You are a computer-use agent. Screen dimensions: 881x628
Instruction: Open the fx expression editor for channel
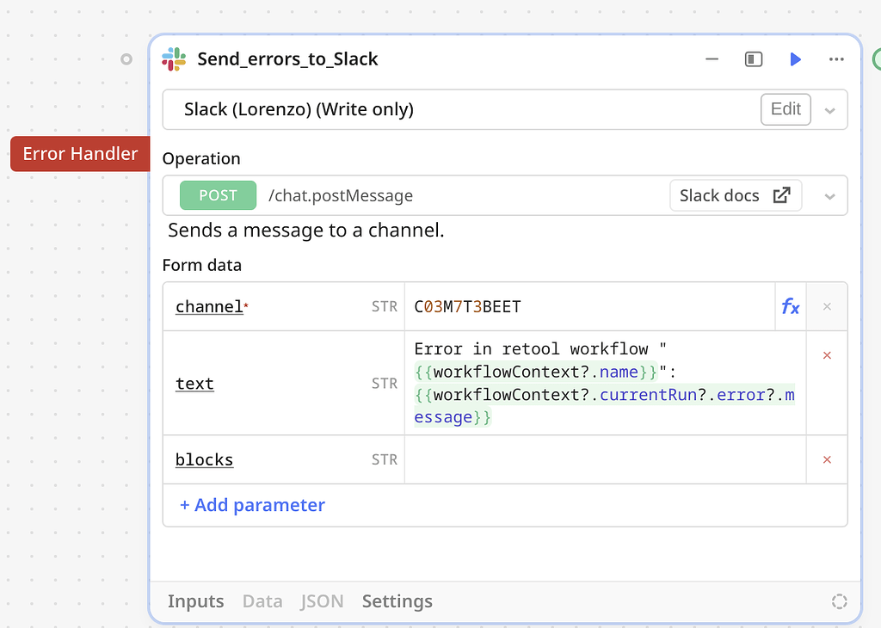[790, 306]
